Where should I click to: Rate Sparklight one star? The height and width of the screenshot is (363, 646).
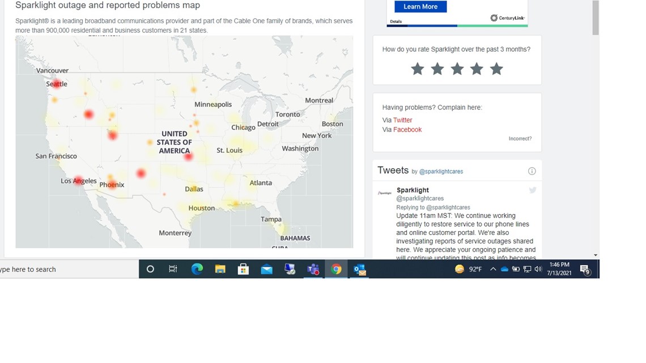[x=417, y=69]
